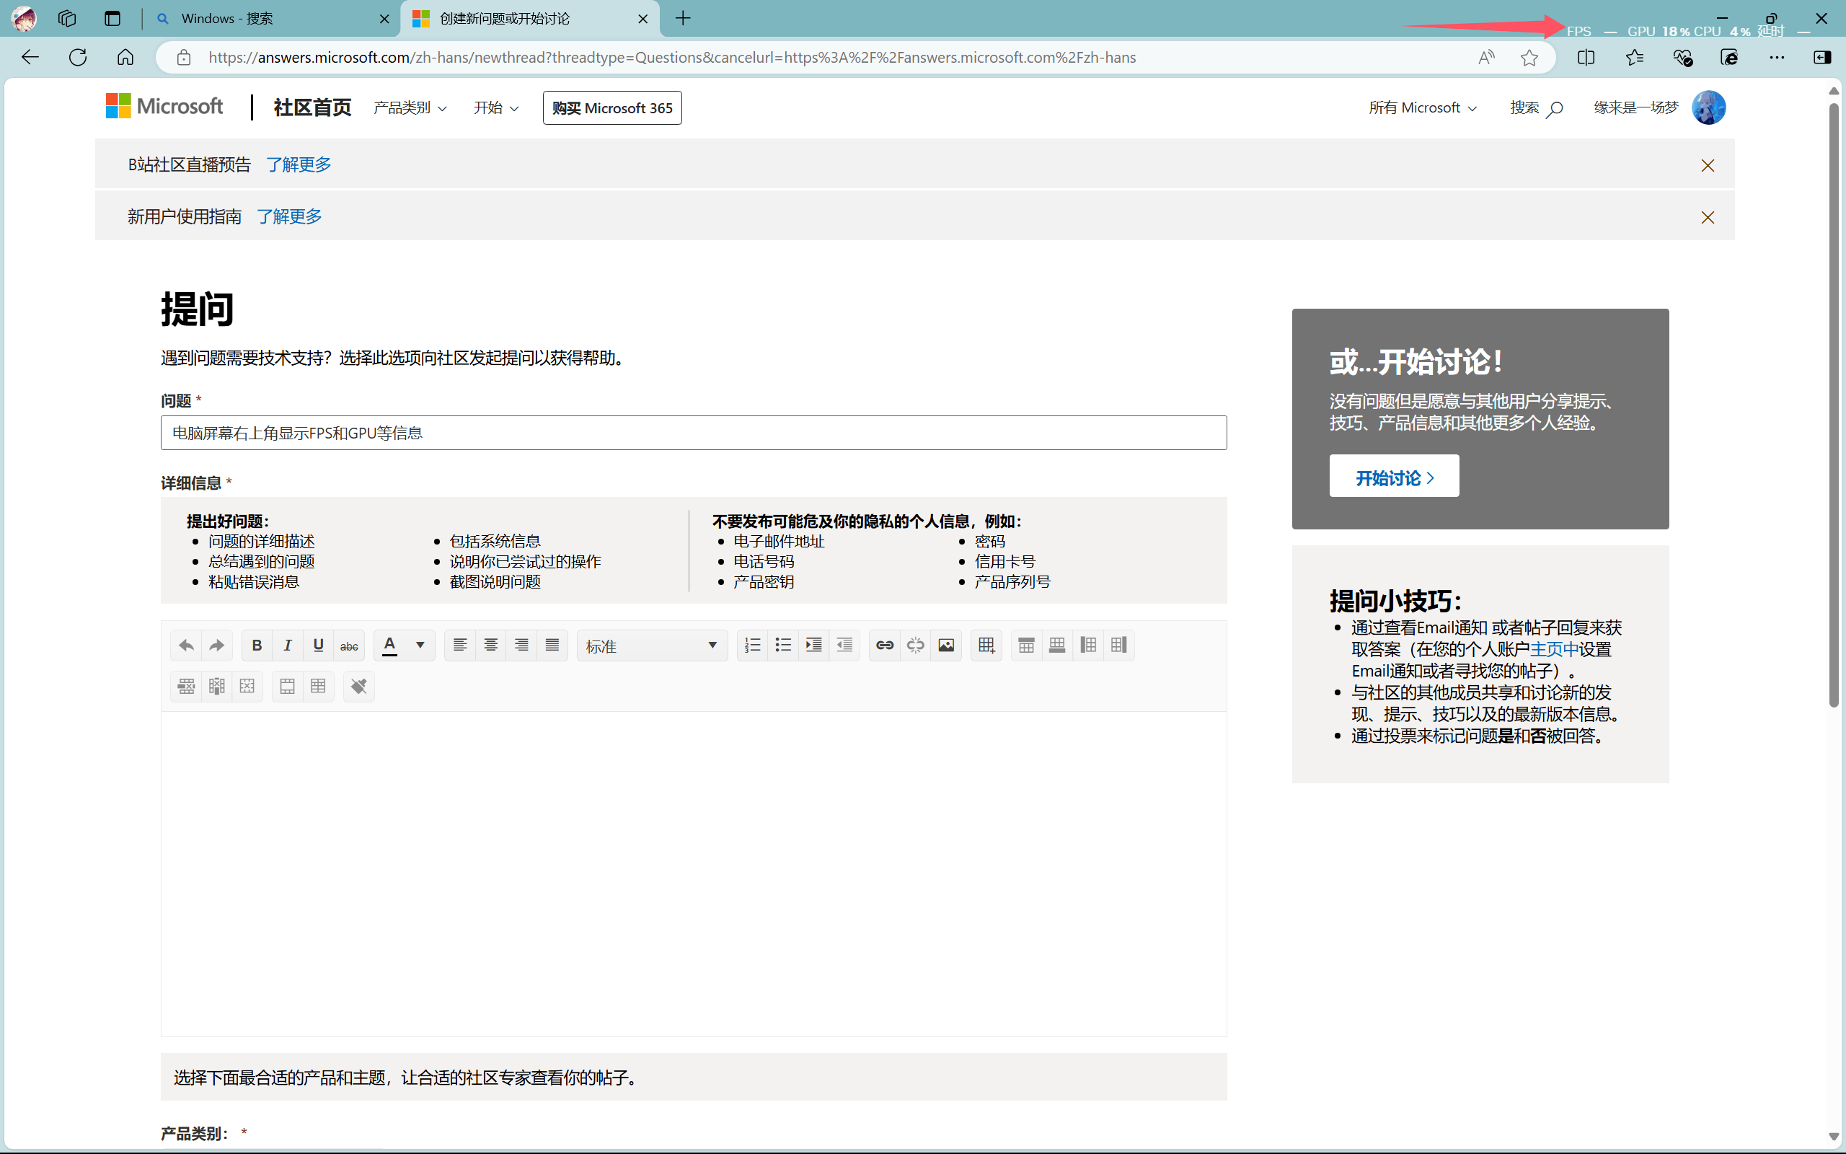Click the browser refresh icon

coord(78,57)
